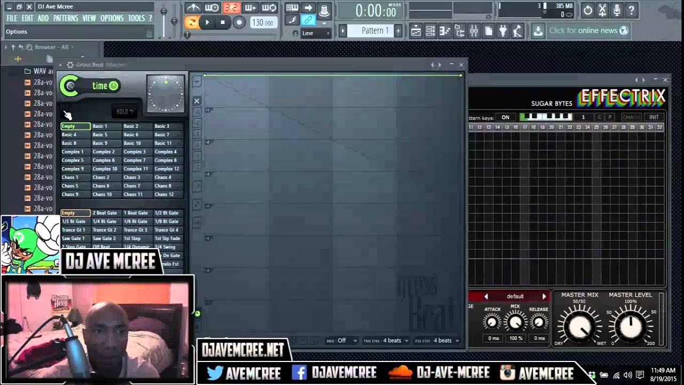Open the OPTIONS menu

click(112, 18)
